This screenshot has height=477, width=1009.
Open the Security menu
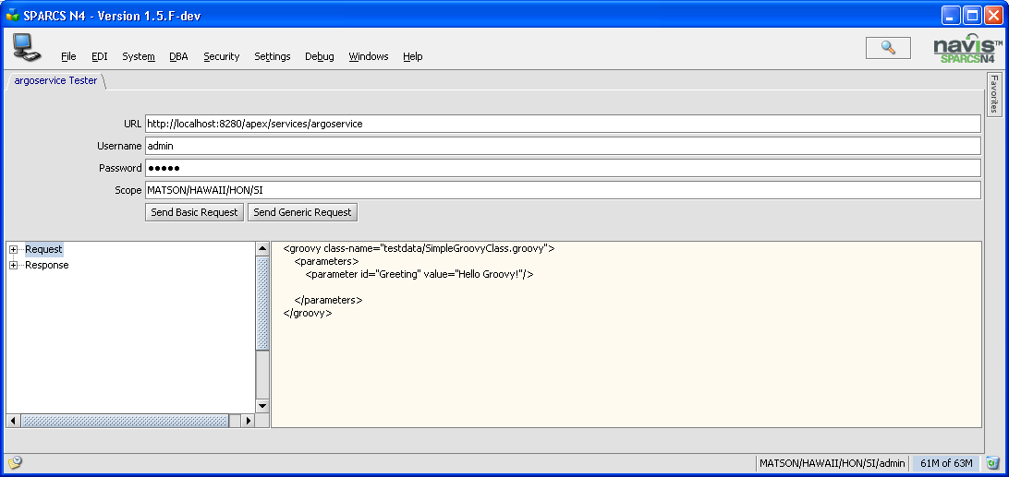pos(222,56)
